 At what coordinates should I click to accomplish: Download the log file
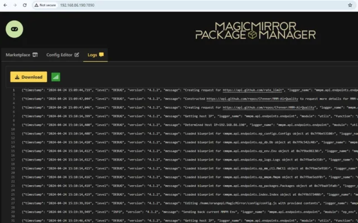tap(28, 77)
